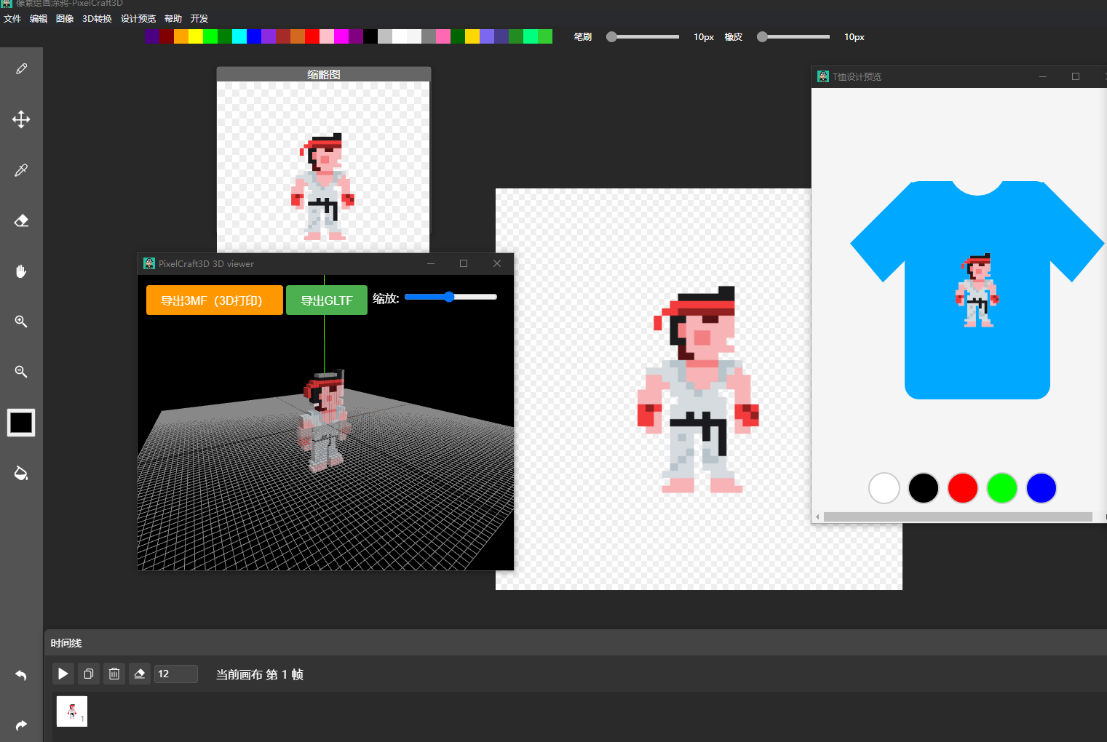Choose red T-shirt color circle

click(x=963, y=488)
